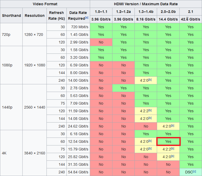Select the No cell in the 2.99 Gbit/s row
The image size is (202, 176).
coord(101,42)
